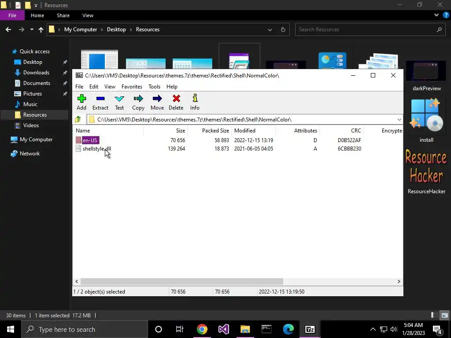451x338 pixels.
Task: Refresh the Resources folder
Action: 283,29
